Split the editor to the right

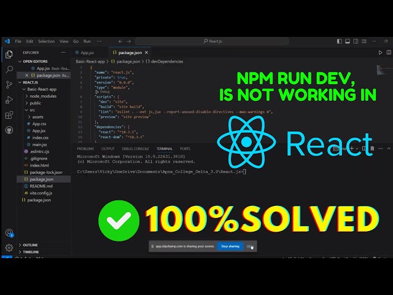click(x=389, y=52)
